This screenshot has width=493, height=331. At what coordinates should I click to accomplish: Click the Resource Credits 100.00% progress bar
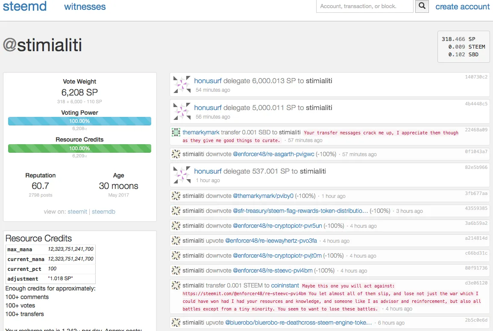(x=79, y=148)
